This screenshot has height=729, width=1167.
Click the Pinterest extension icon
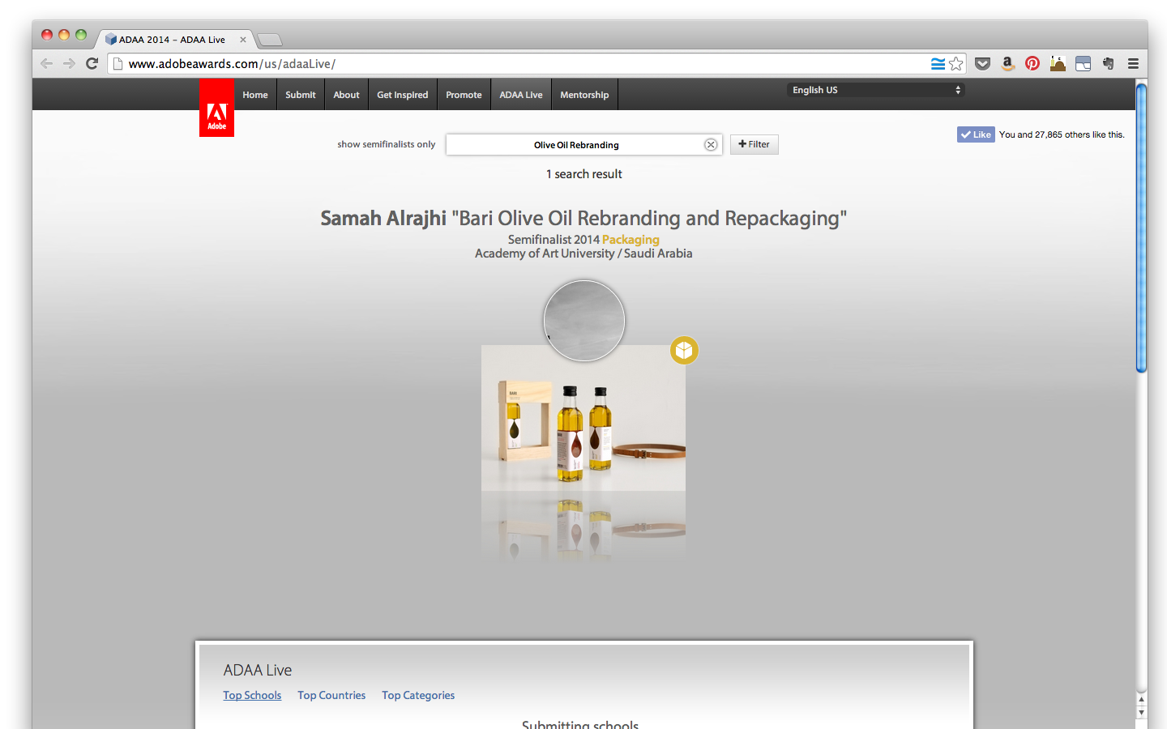point(1032,63)
